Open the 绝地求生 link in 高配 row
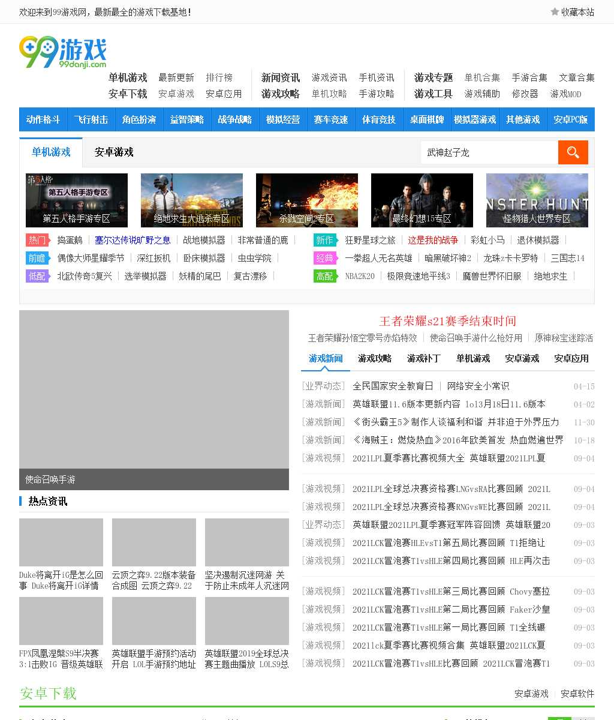Screen dimensions: 614x720 pos(550,276)
